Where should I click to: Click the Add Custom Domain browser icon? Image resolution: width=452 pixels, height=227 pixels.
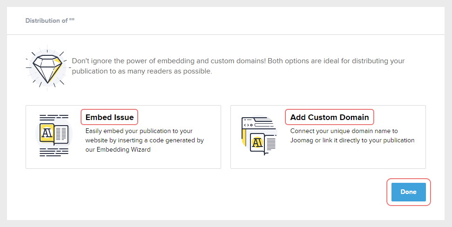click(258, 136)
